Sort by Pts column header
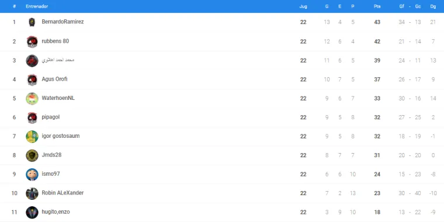Image resolution: width=444 pixels, height=222 pixels. pos(377,6)
